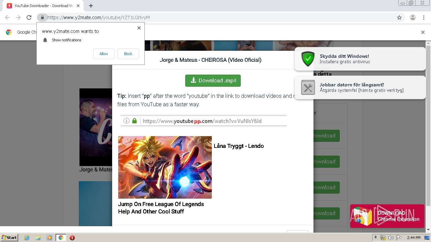Screen dimensions: 431x242
Task: Click the page scrollbar down arrow
Action: [428, 230]
